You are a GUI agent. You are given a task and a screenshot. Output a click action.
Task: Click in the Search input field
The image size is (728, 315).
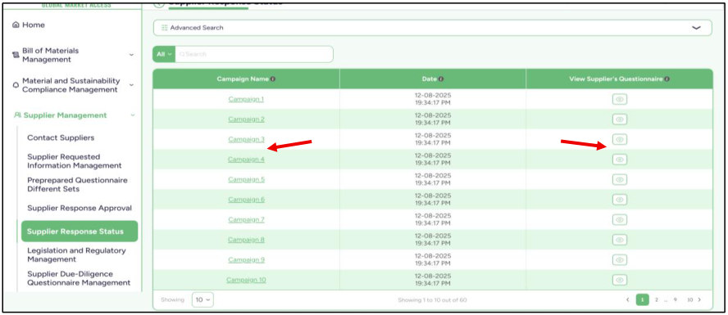tap(254, 54)
